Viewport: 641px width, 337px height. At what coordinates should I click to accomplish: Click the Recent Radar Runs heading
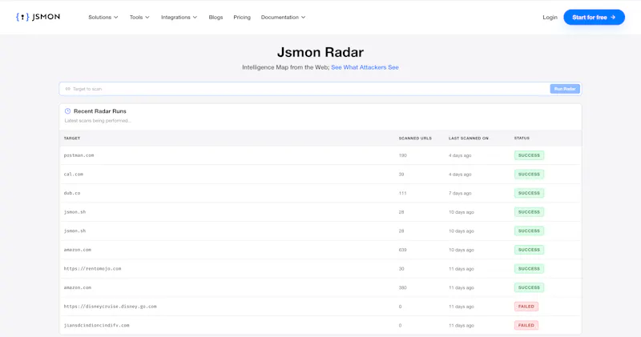pyautogui.click(x=99, y=111)
